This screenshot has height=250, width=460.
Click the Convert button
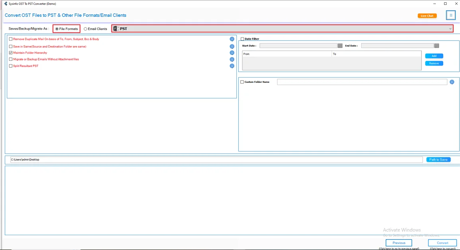(x=442, y=242)
